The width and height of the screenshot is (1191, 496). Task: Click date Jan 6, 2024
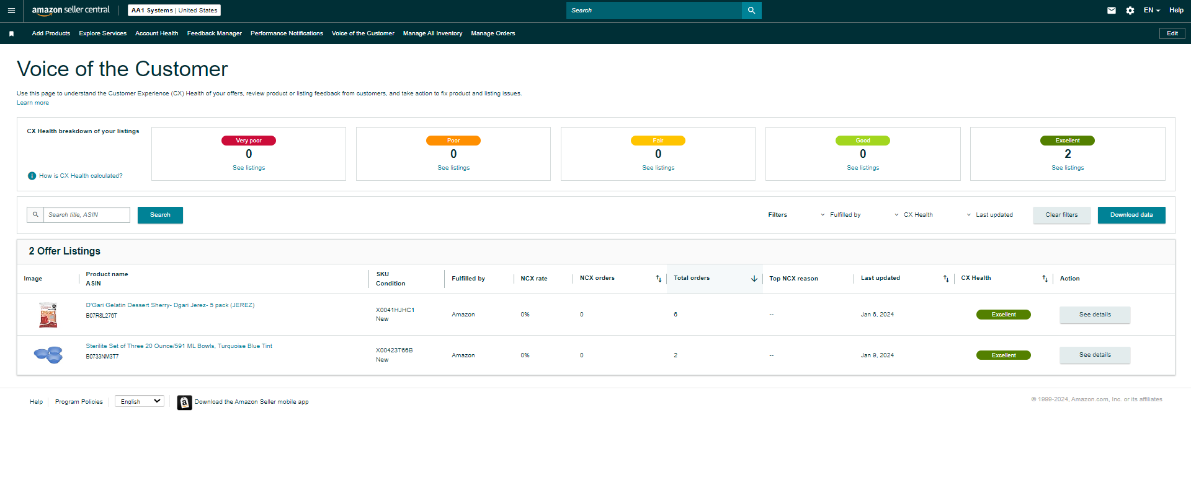877,315
